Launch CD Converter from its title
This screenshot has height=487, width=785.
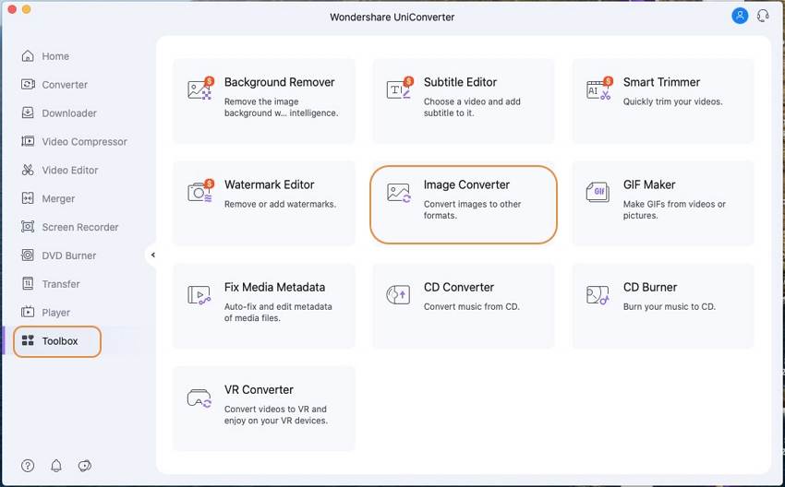pos(459,287)
